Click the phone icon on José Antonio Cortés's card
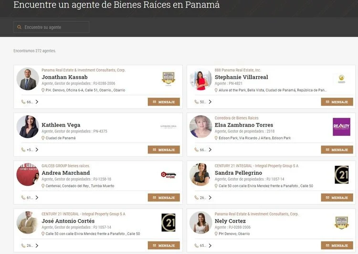 pos(23,245)
